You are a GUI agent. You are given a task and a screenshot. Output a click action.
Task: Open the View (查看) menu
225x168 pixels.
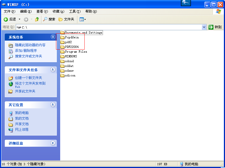(42, 11)
